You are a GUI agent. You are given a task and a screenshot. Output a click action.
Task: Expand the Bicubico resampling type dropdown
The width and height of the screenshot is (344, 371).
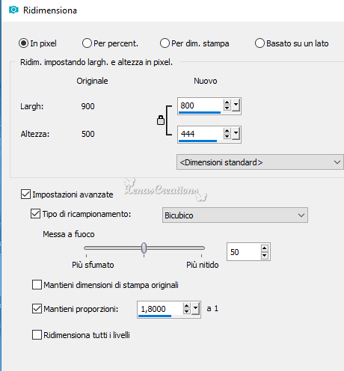[235, 215]
